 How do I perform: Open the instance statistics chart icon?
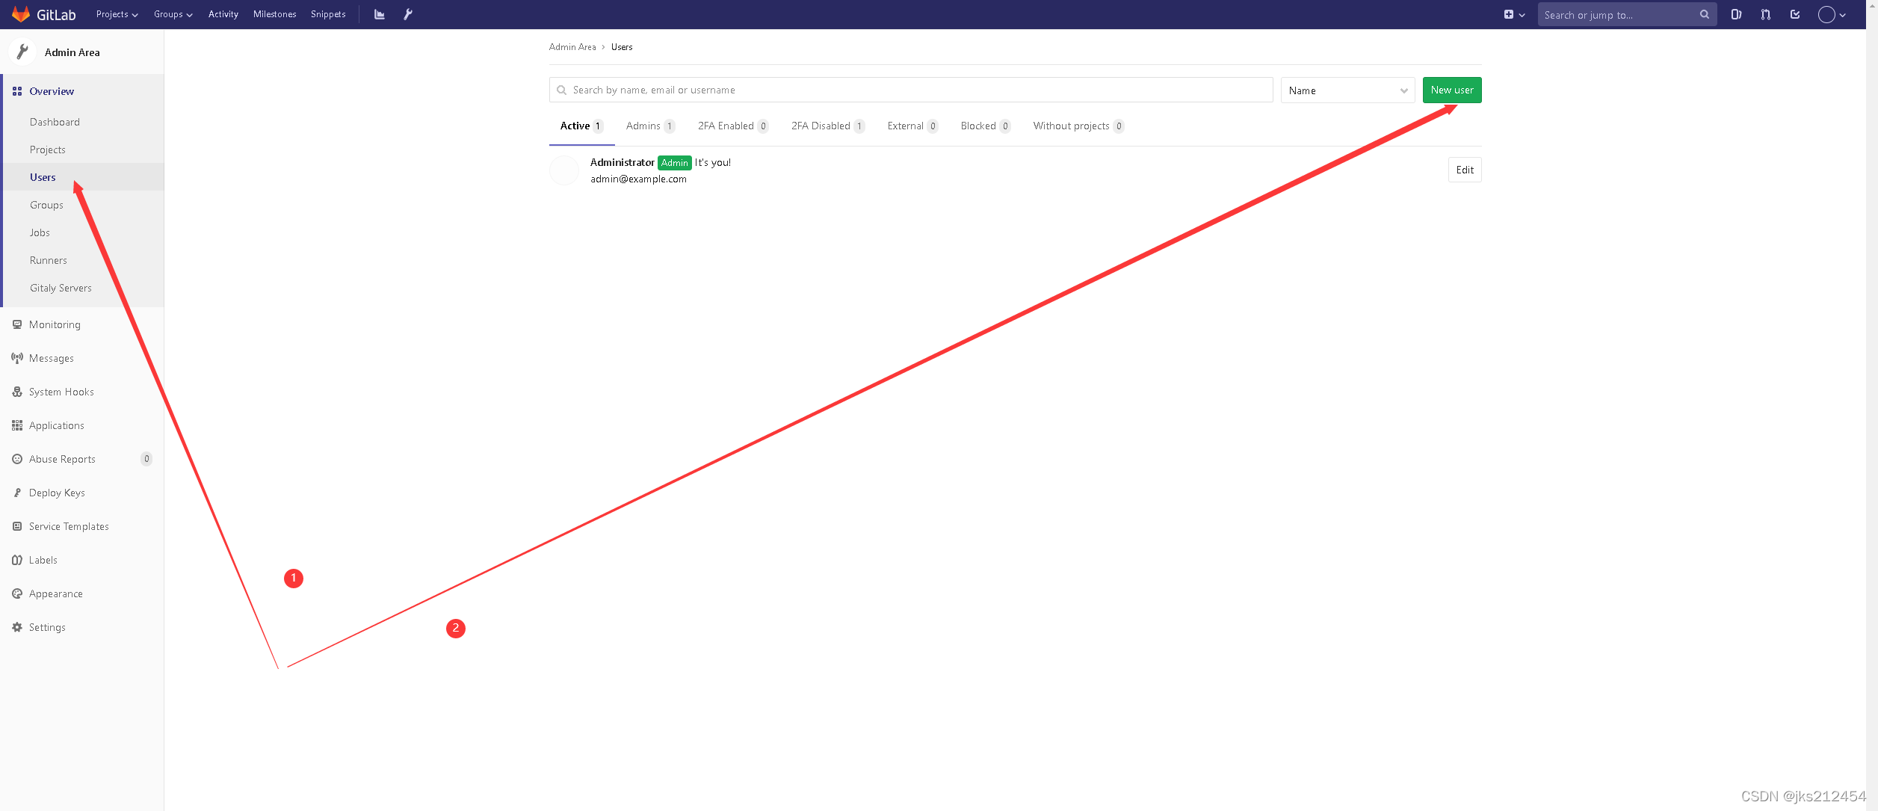click(380, 14)
